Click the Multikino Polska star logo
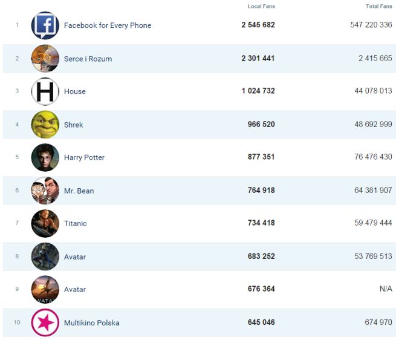Viewport: 396px width, 340px height. tap(45, 322)
